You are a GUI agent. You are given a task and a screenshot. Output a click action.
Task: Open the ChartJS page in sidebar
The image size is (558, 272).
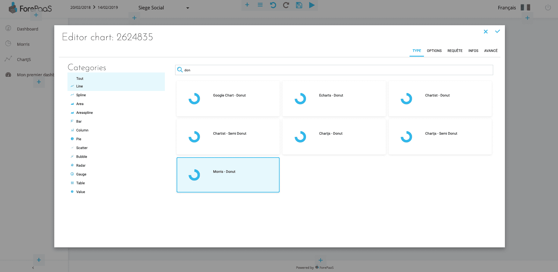tap(24, 59)
